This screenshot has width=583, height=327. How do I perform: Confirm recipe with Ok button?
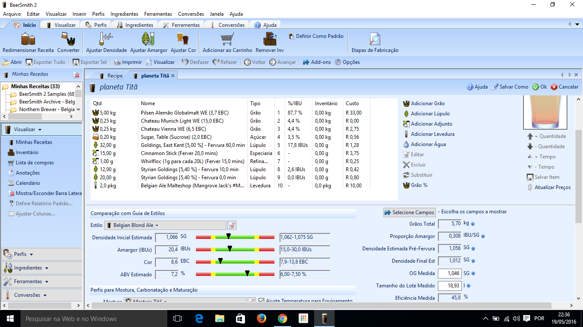(x=539, y=87)
